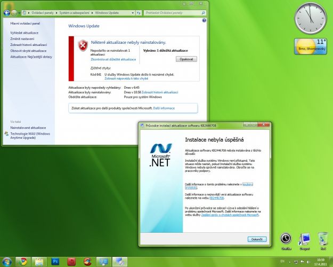Launch Google Chrome from taskbar
The height and width of the screenshot is (267, 333).
click(x=23, y=262)
